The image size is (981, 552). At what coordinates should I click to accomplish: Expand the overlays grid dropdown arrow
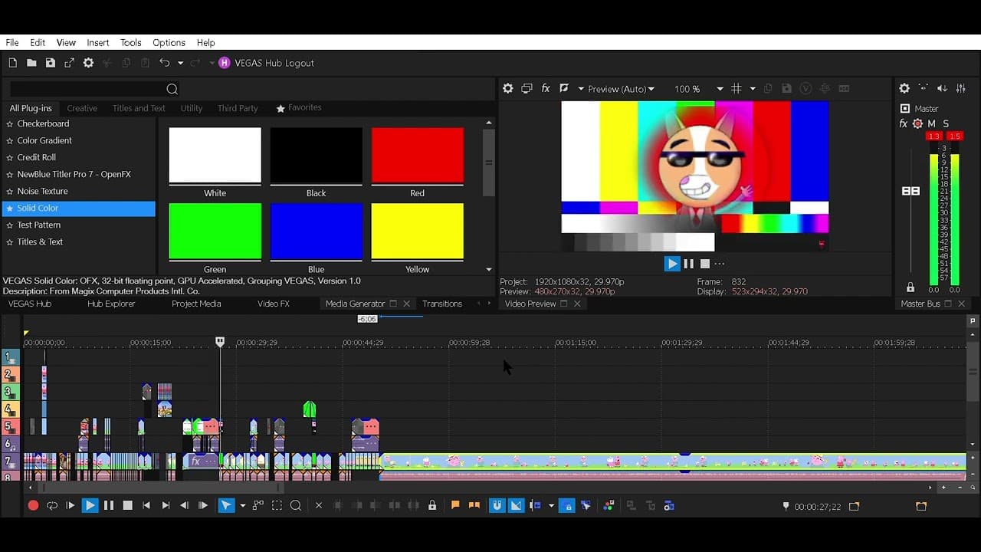click(753, 89)
